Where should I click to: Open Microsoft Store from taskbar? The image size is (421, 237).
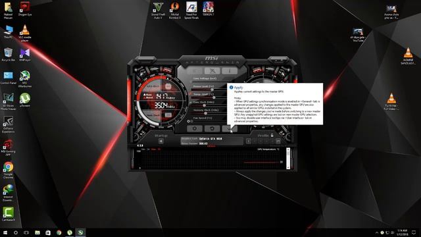tap(48, 232)
